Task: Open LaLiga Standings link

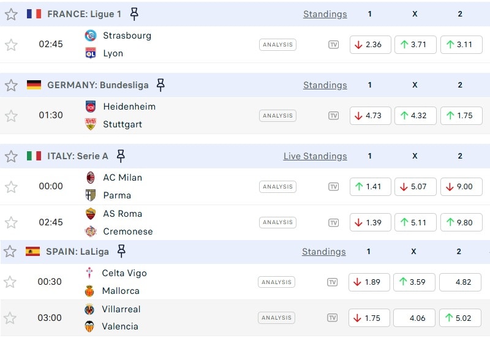Action: (x=323, y=252)
